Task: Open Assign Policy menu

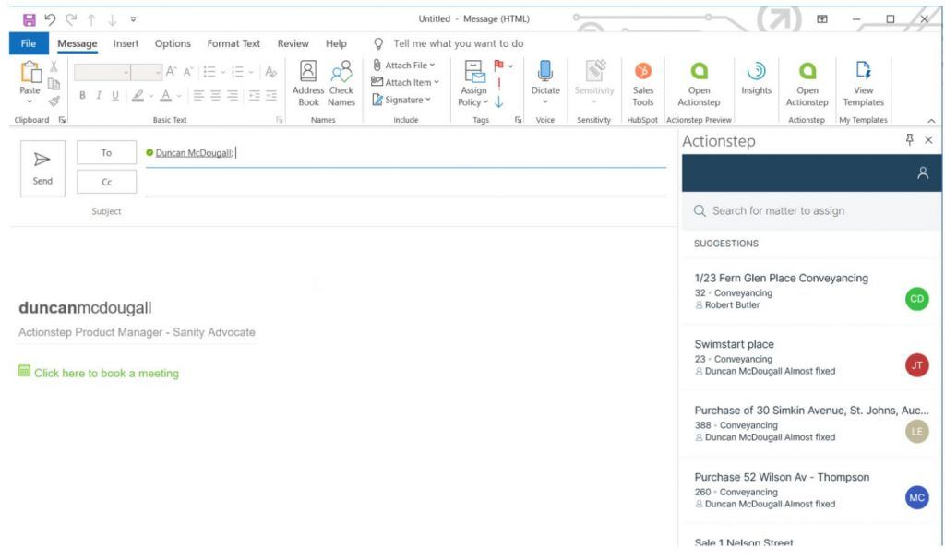Action: point(473,84)
